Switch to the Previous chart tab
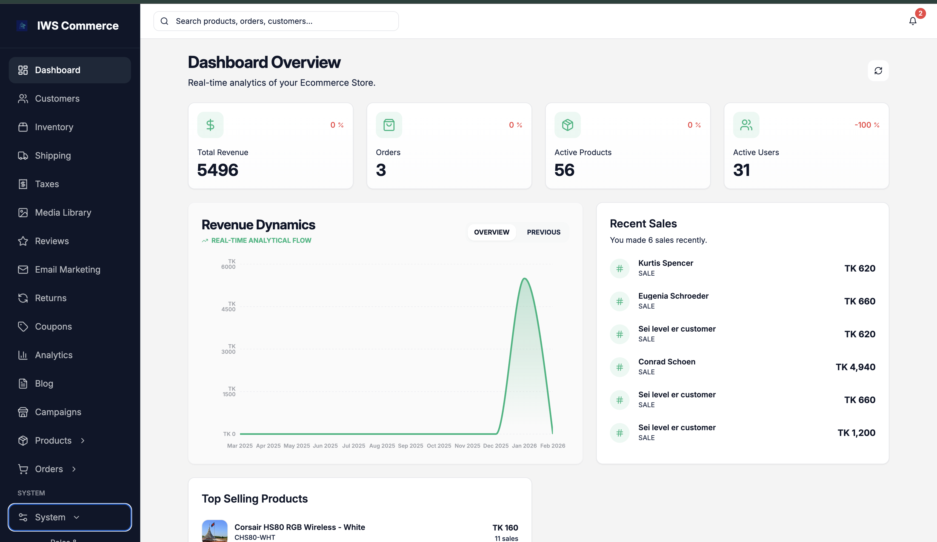The width and height of the screenshot is (937, 542). 543,232
